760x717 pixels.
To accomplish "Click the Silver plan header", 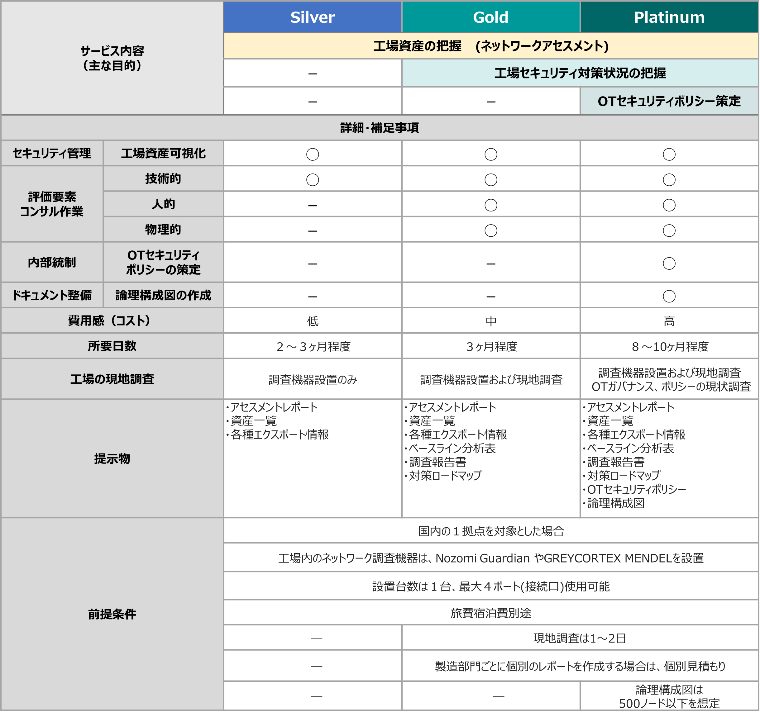I will coord(312,17).
